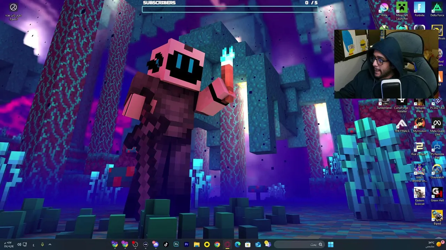Screen dimensions: 446x250
Task: Open the Windows Start menu
Action: (x=331, y=244)
